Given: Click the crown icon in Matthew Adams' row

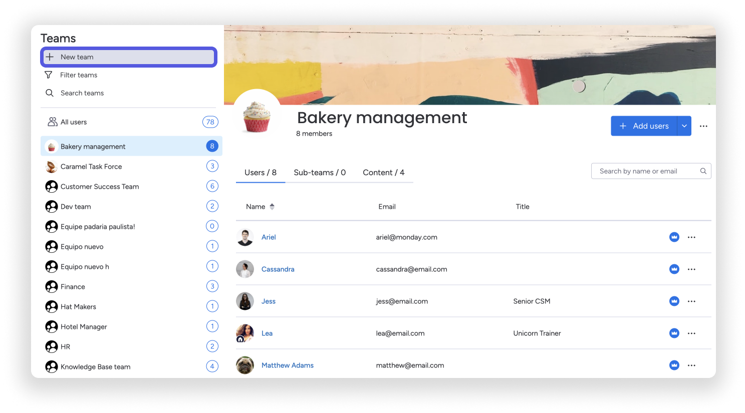Looking at the screenshot, I should 674,365.
